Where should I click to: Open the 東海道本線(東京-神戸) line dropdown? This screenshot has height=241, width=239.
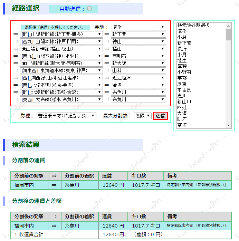(61, 70)
